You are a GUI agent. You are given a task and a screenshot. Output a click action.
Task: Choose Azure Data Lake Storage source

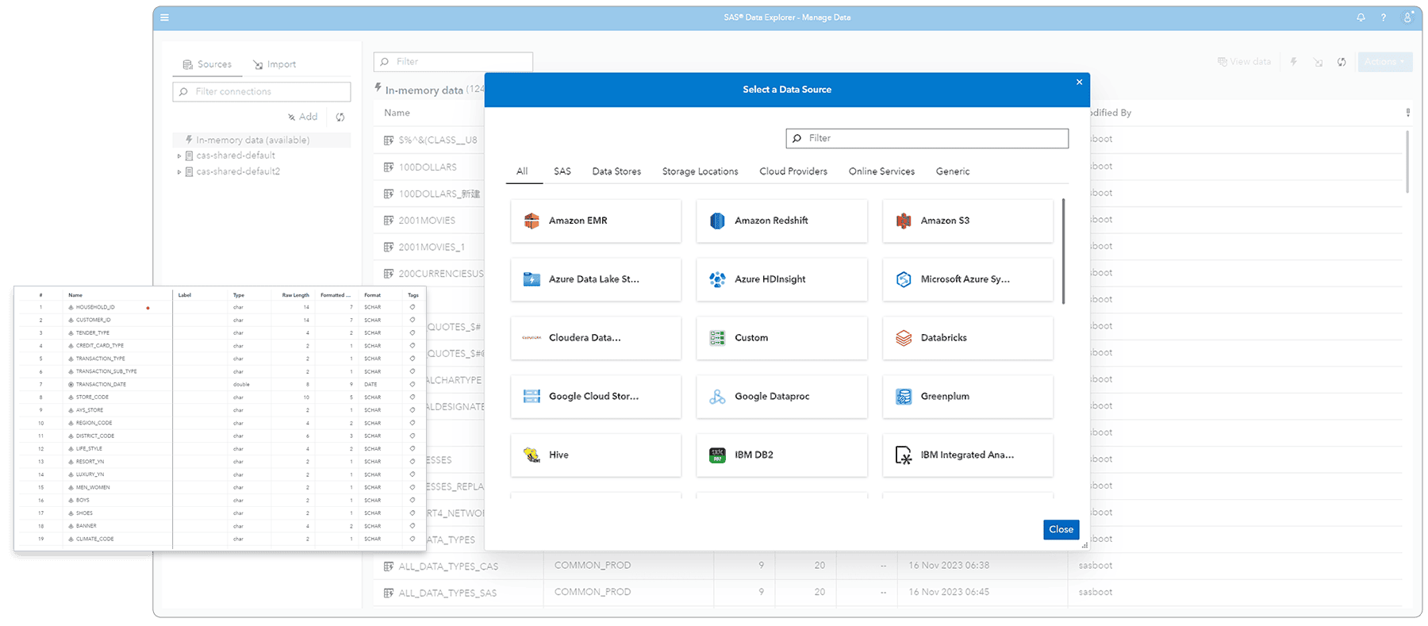pyautogui.click(x=596, y=279)
